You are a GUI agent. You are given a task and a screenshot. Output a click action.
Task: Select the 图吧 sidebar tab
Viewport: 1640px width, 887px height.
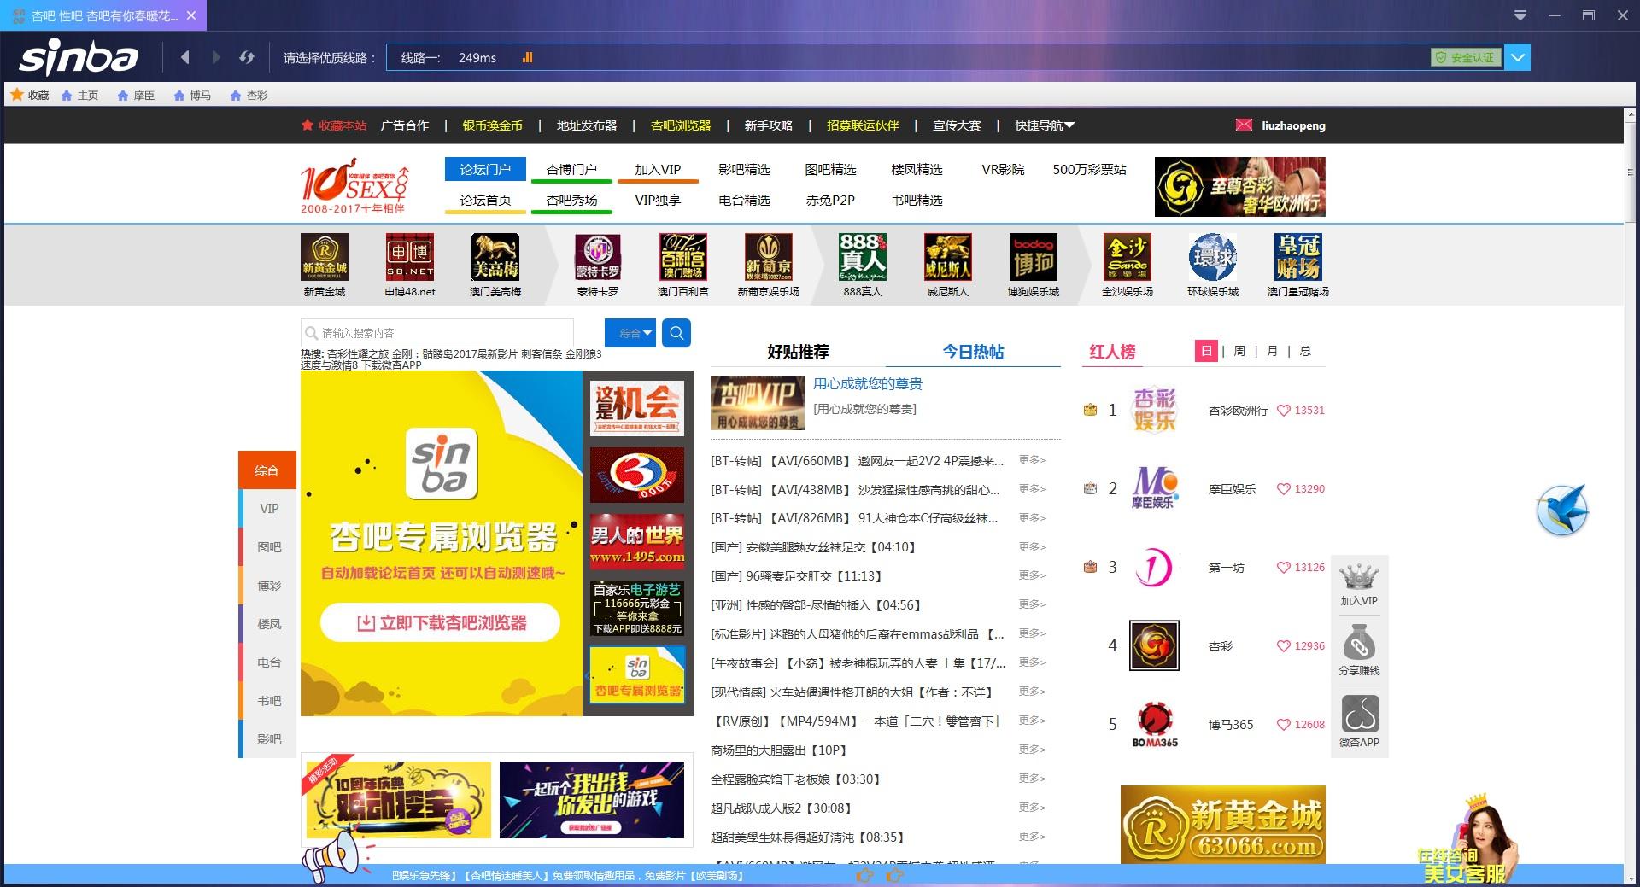(x=267, y=547)
